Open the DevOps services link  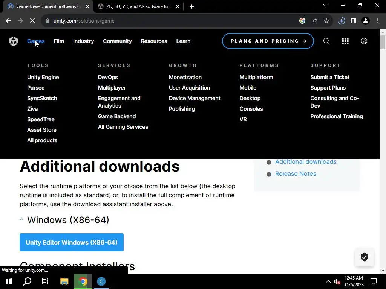pyautogui.click(x=108, y=77)
